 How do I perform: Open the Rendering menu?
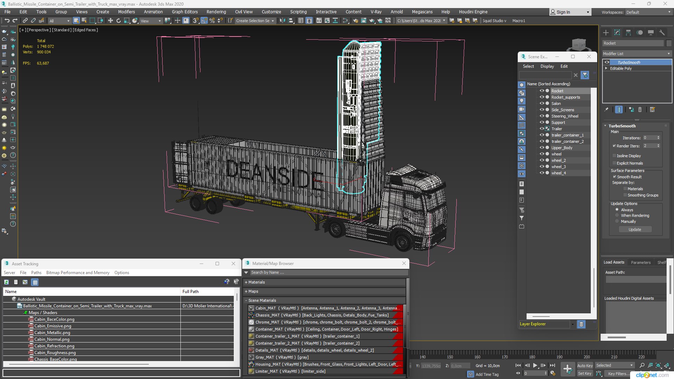click(x=216, y=12)
